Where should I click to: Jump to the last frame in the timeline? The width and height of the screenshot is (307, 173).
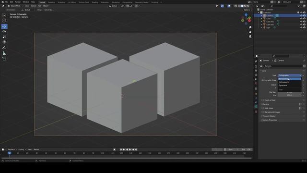coord(136,149)
